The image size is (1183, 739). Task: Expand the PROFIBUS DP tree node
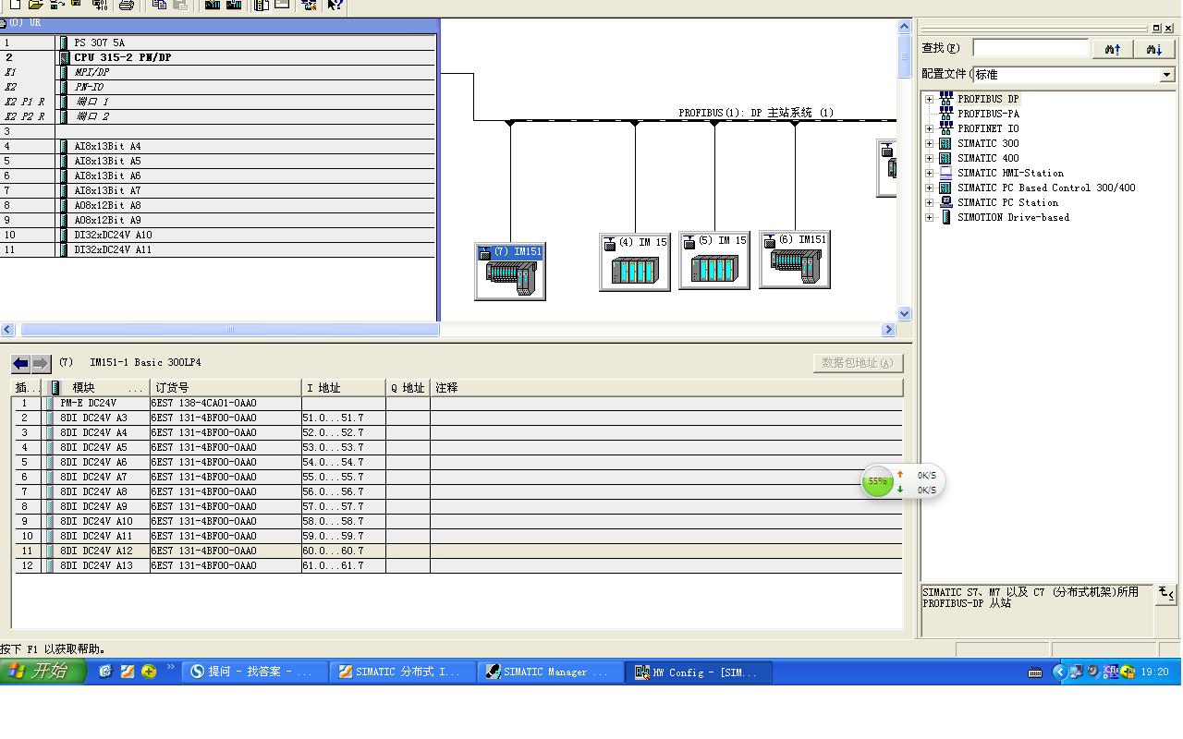pyautogui.click(x=929, y=99)
